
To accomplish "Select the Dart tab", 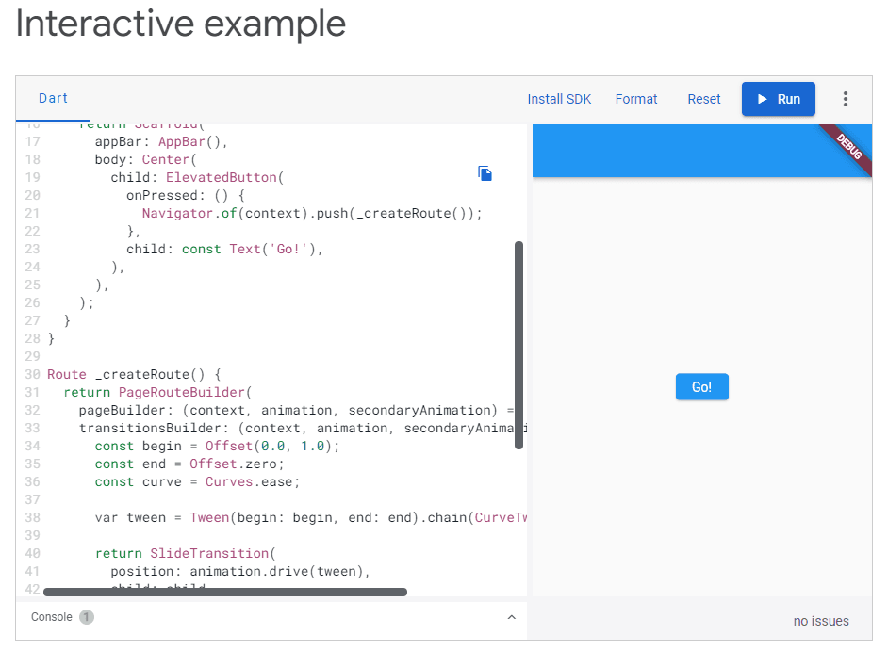I will [x=53, y=97].
